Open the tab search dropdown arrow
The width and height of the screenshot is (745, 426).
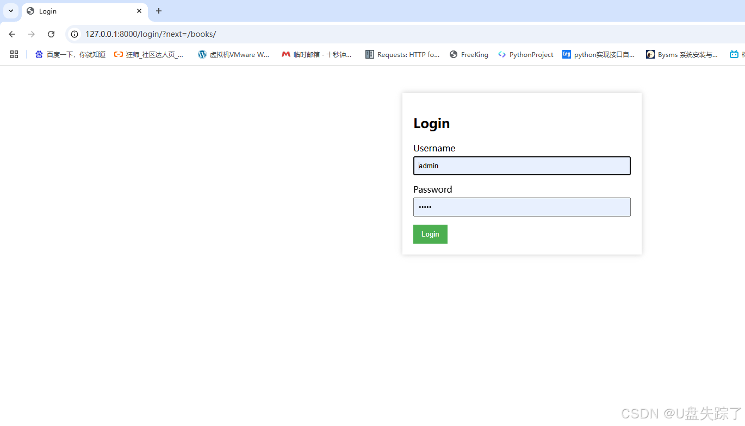click(x=10, y=11)
